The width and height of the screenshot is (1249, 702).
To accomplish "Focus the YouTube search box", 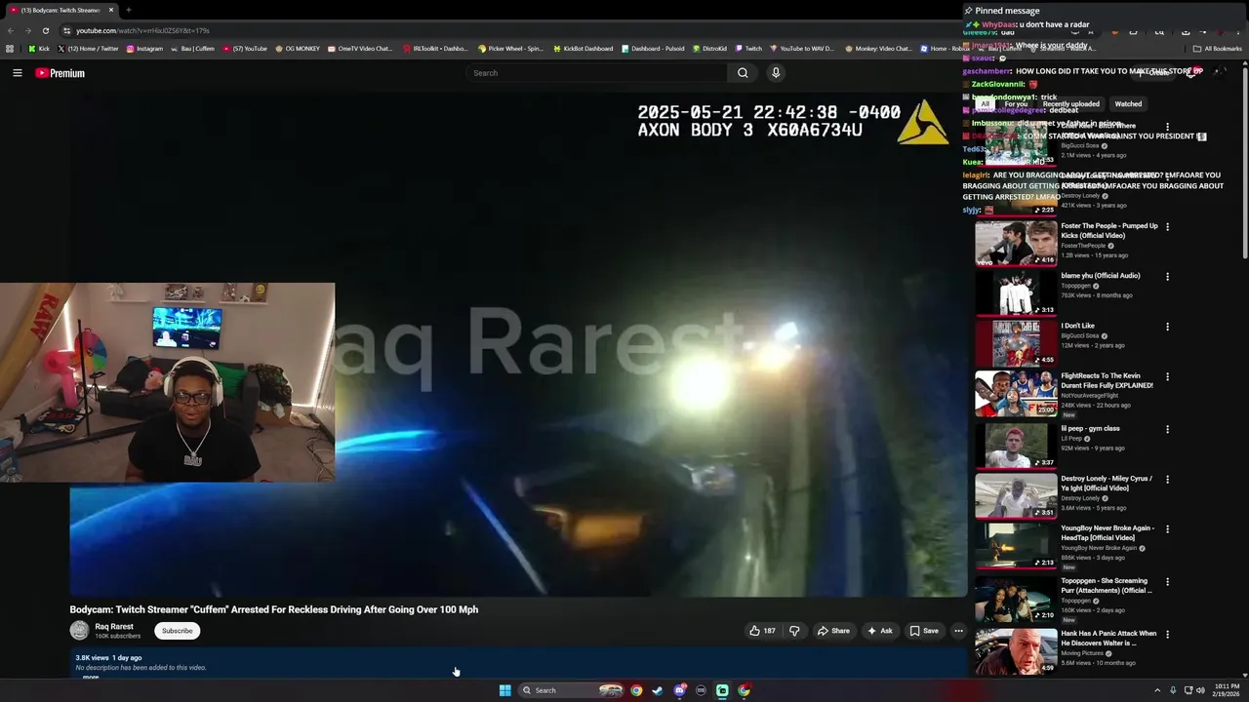I will click(596, 73).
